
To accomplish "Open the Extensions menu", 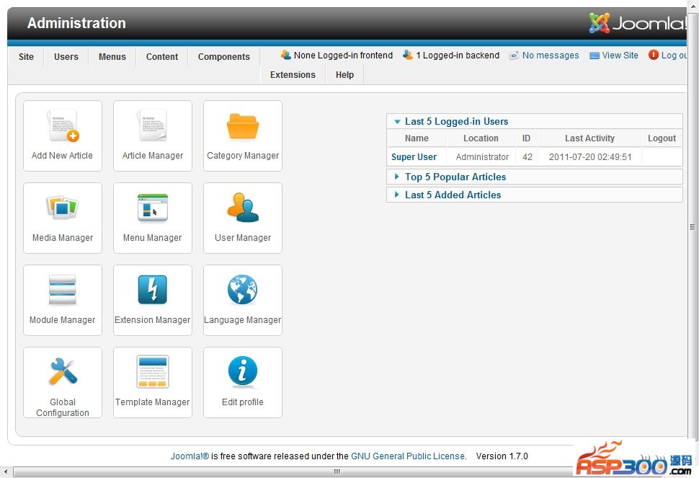I will tap(293, 74).
